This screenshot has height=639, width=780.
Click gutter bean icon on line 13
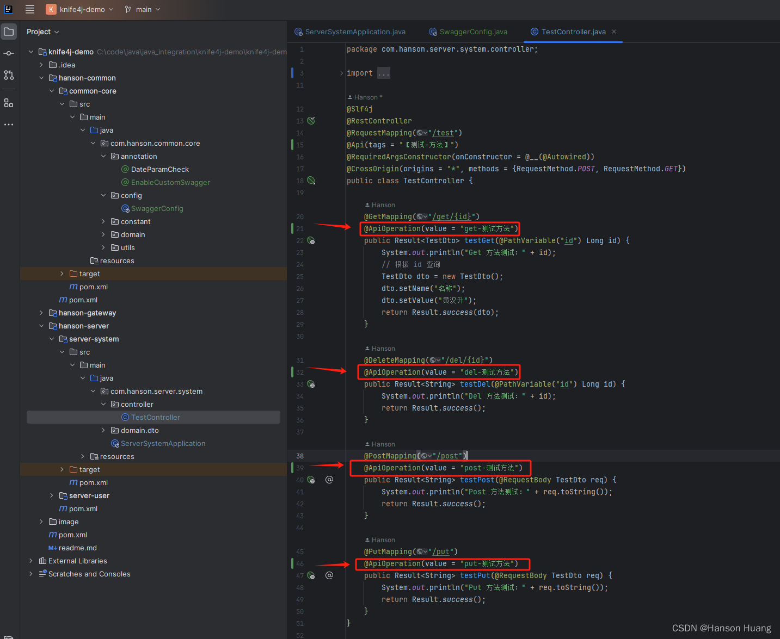(x=311, y=121)
